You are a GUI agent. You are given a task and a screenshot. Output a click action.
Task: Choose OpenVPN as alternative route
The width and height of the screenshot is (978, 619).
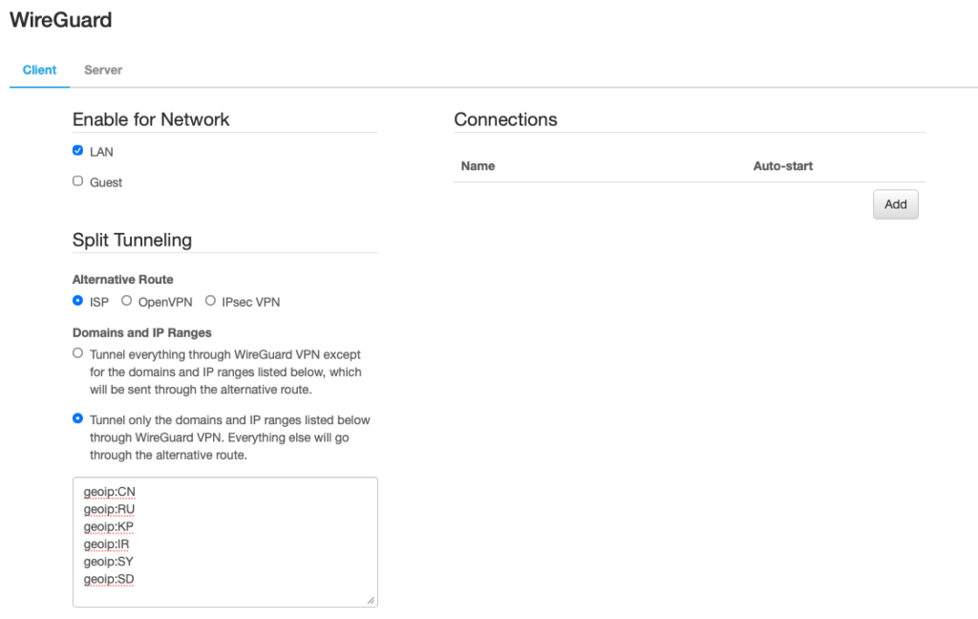point(127,301)
